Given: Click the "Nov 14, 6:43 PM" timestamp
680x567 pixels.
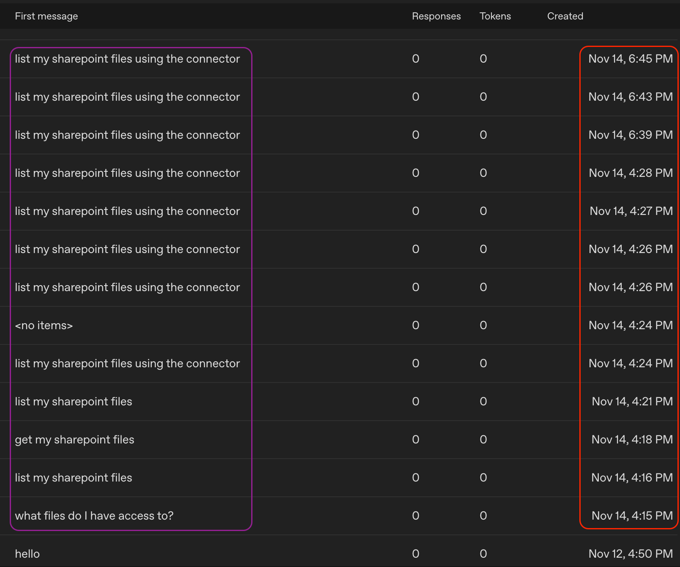Looking at the screenshot, I should coord(631,97).
